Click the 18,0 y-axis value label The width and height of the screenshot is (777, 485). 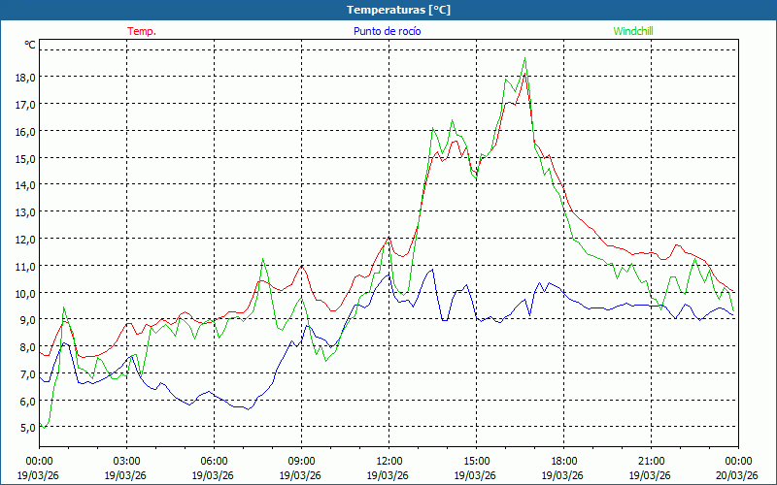pyautogui.click(x=23, y=78)
